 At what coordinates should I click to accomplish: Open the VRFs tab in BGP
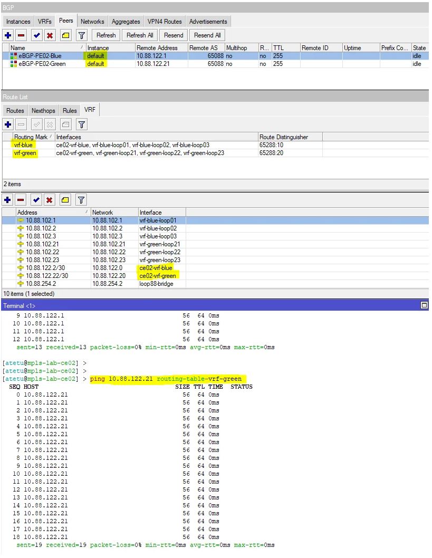tap(44, 21)
